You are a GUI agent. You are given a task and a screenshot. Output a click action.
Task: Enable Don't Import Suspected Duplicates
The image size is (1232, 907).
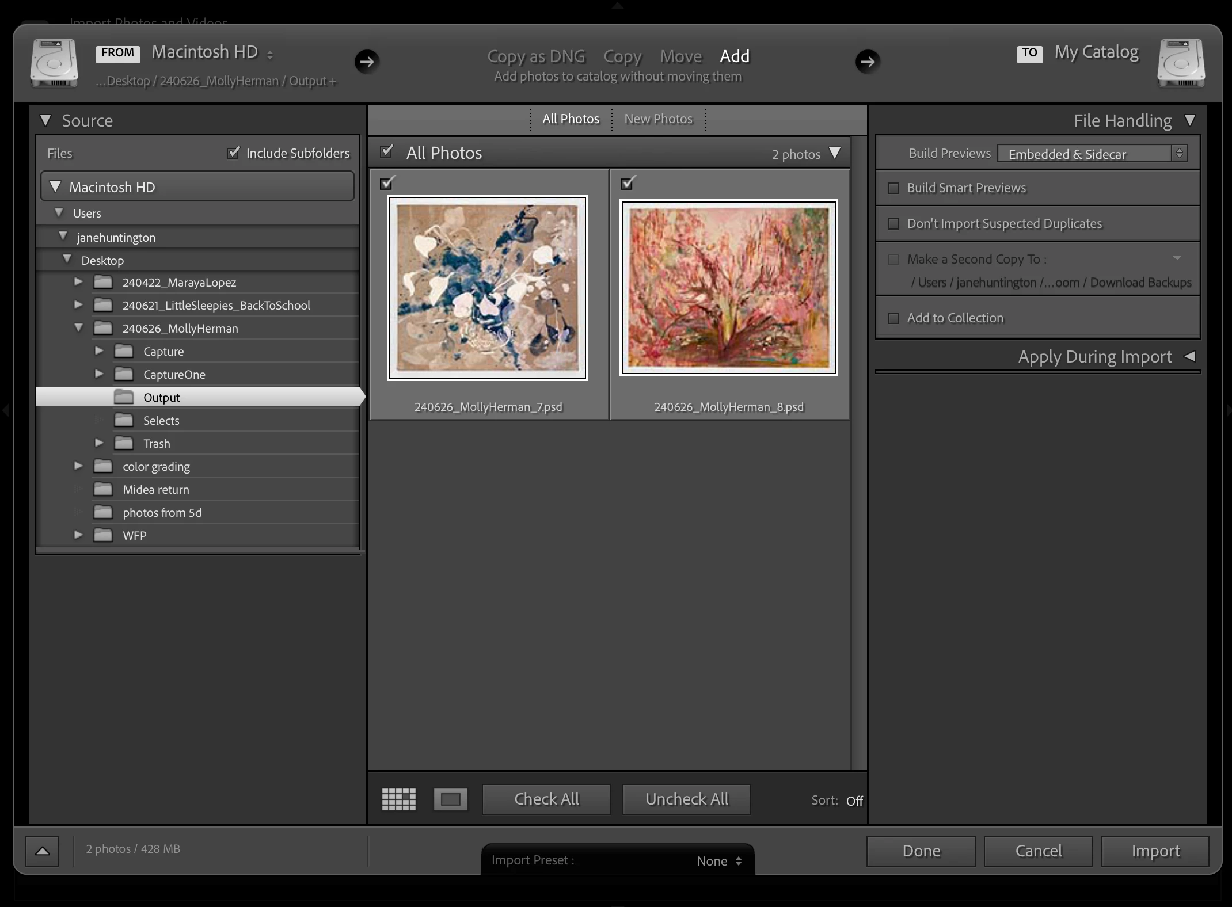(x=893, y=224)
